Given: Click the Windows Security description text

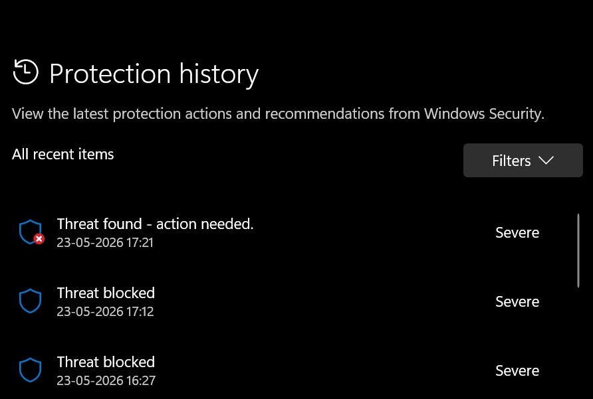Looking at the screenshot, I should (x=278, y=114).
